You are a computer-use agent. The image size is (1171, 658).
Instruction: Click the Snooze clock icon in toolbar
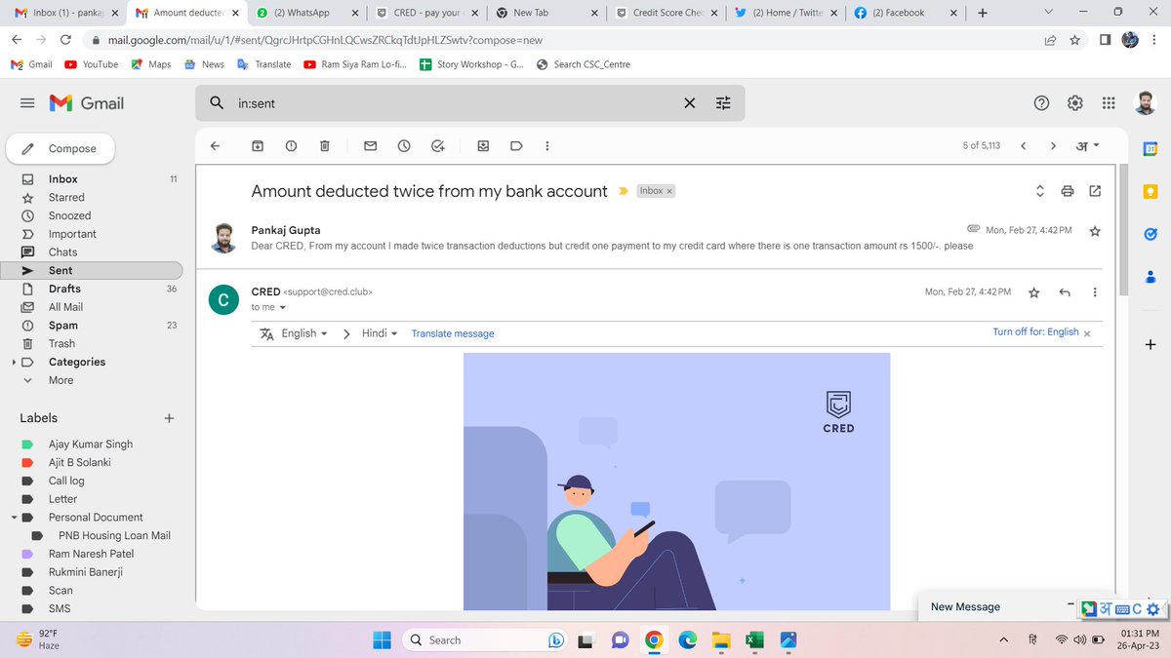404,146
